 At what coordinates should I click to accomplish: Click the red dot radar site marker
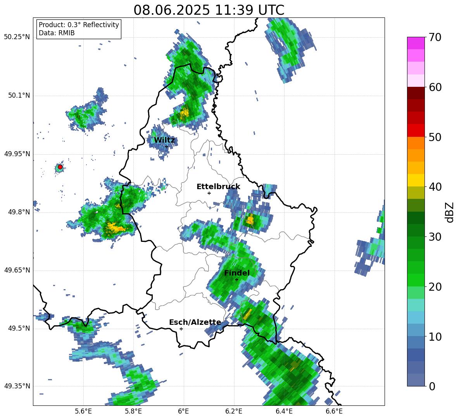pos(60,167)
